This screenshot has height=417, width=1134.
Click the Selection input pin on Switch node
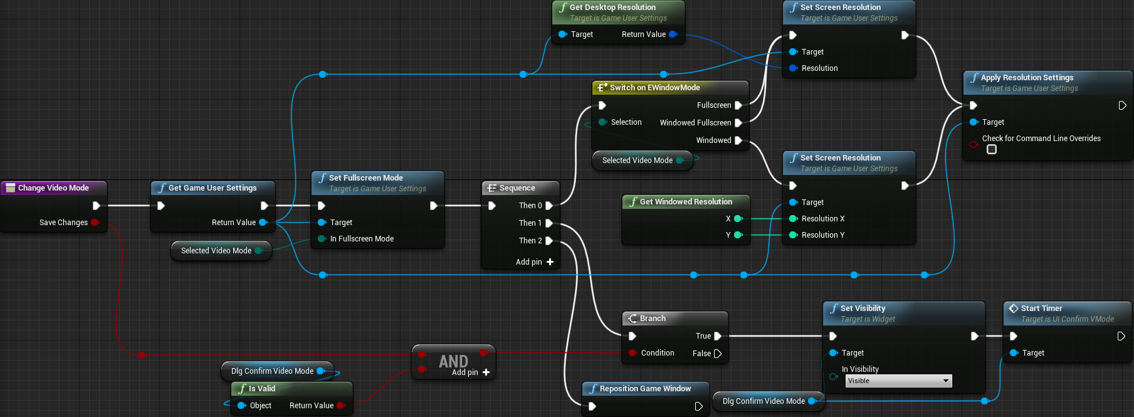pyautogui.click(x=602, y=122)
